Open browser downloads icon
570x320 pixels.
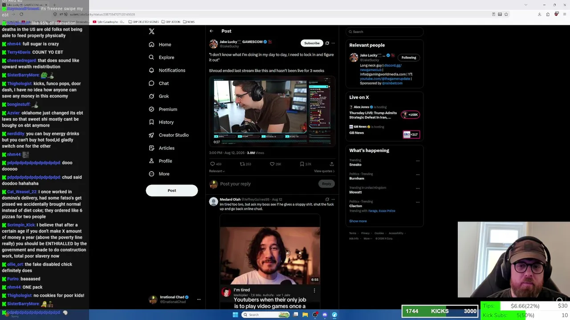pos(539,14)
